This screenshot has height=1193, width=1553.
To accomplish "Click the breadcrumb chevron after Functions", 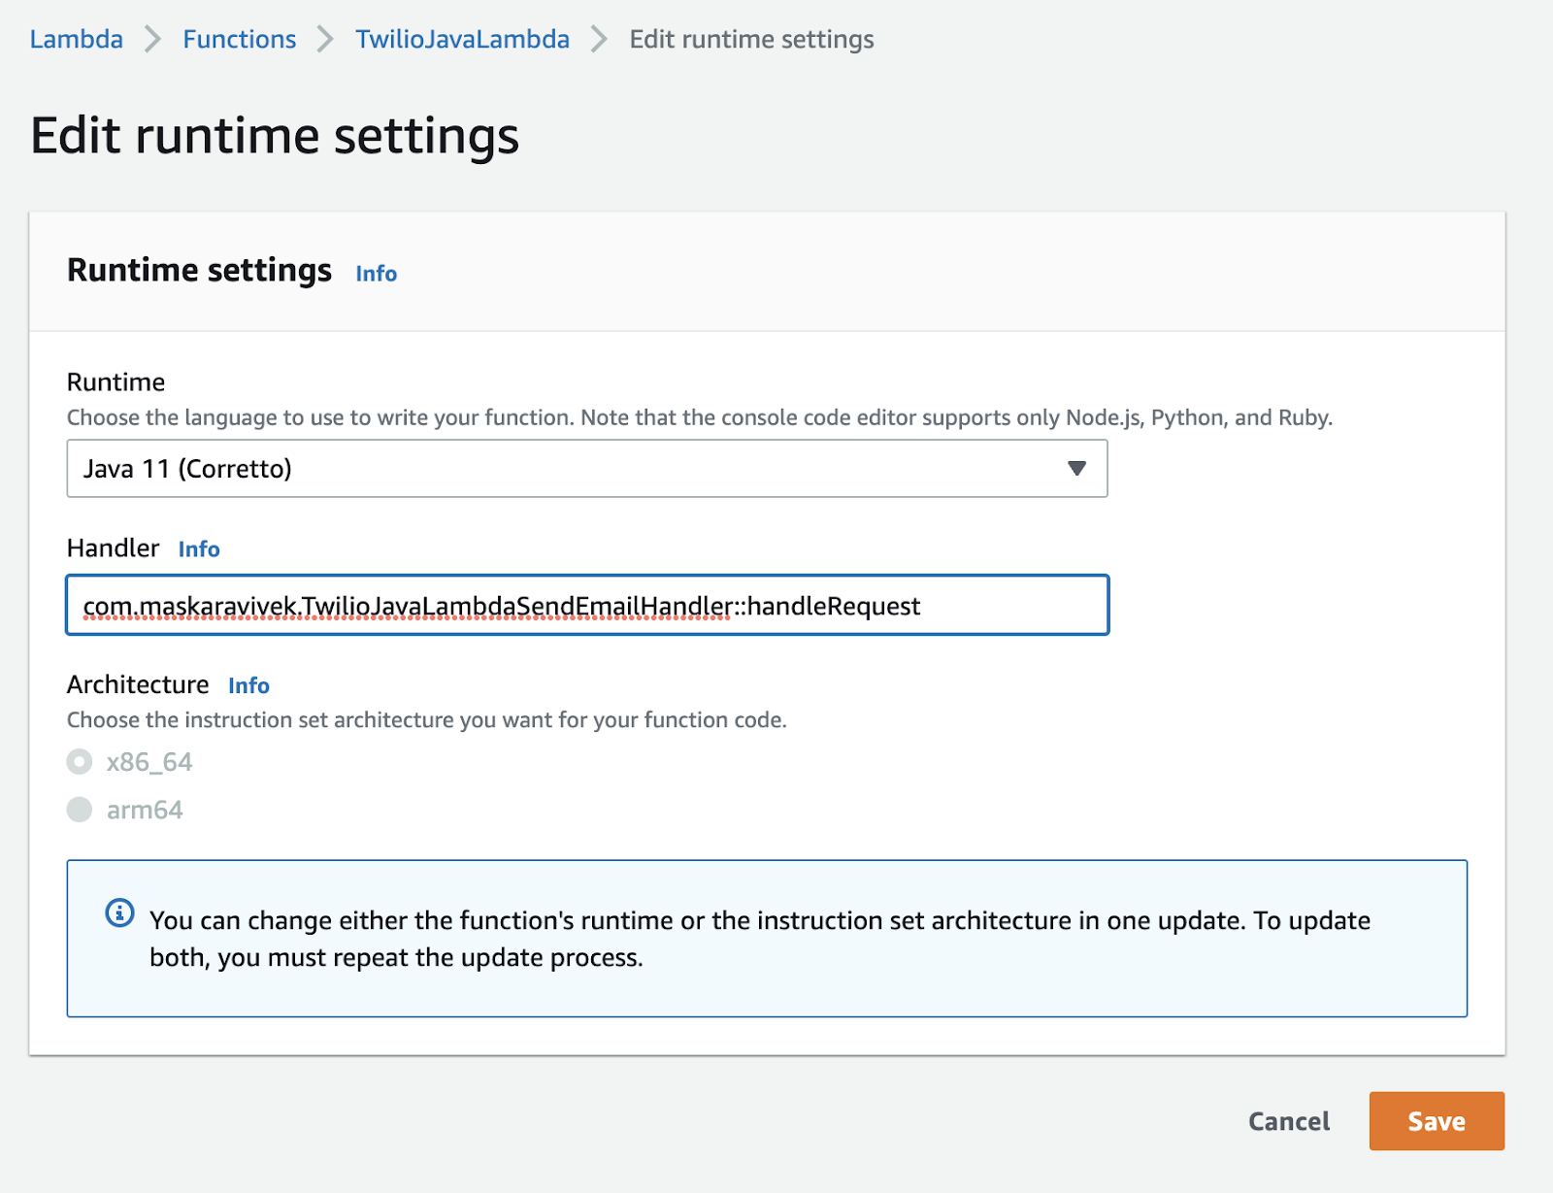I will click(x=325, y=40).
